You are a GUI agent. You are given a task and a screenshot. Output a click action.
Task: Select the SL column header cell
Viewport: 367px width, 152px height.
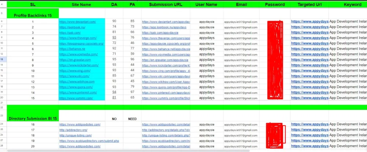pyautogui.click(x=33, y=4)
